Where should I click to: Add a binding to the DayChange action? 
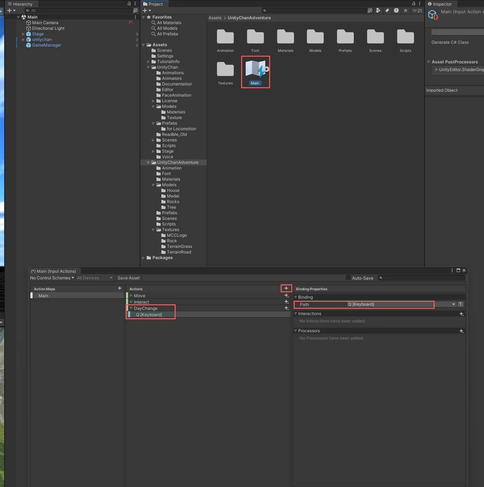pyautogui.click(x=286, y=308)
